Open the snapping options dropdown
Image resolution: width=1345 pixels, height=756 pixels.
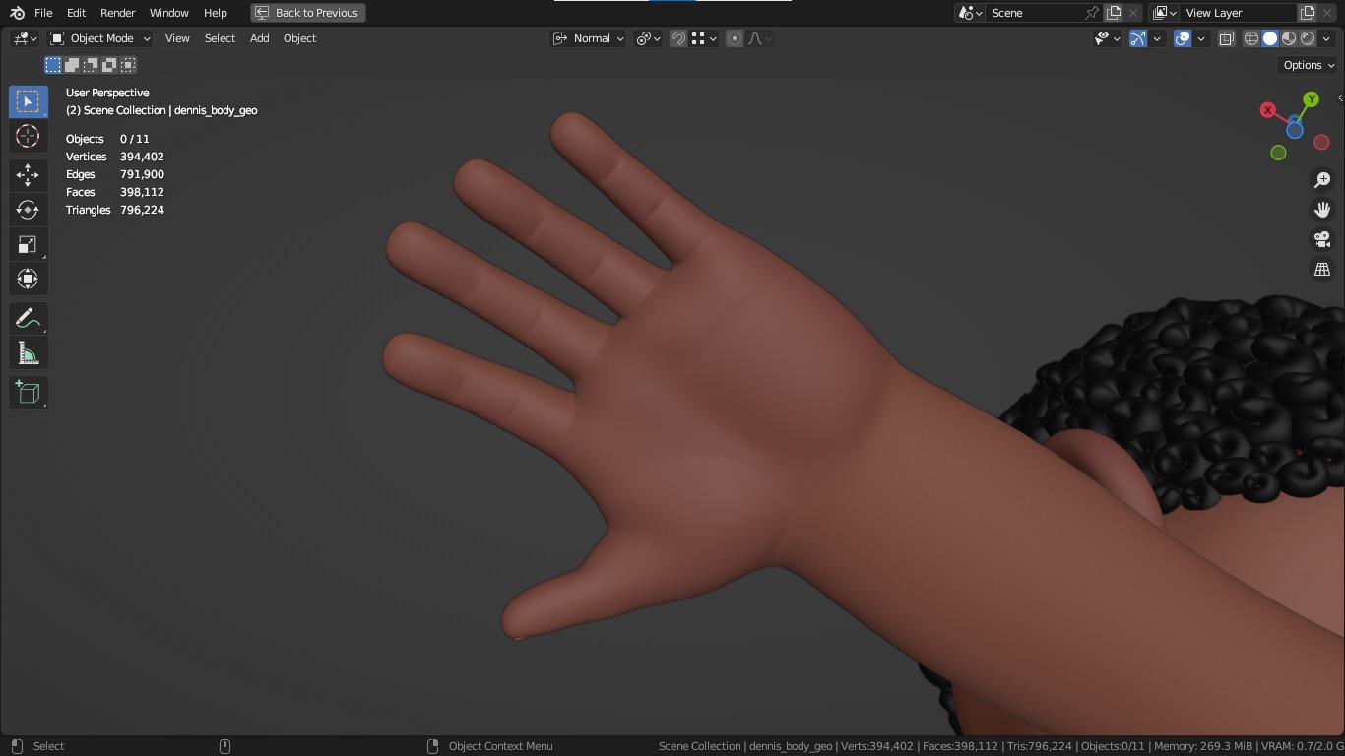click(x=704, y=38)
